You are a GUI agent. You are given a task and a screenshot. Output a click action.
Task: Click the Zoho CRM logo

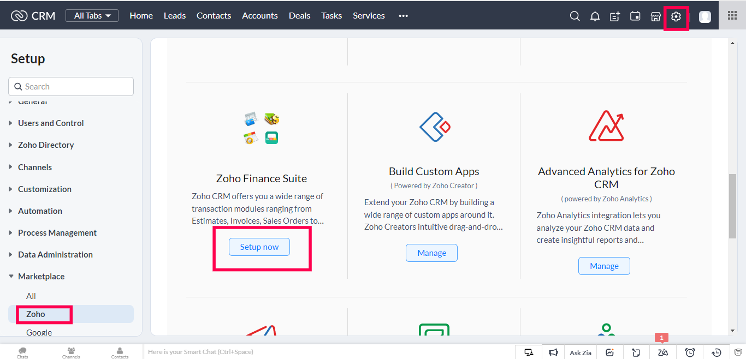click(33, 16)
